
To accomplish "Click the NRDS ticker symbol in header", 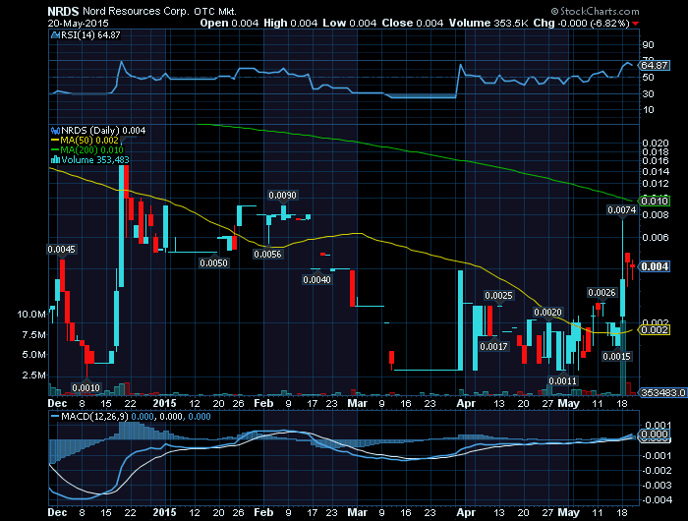I will (x=65, y=9).
